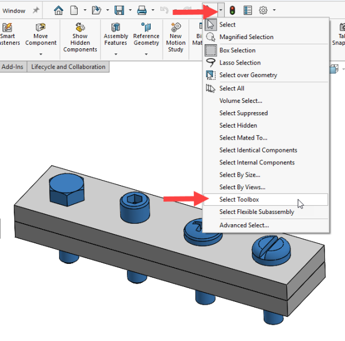Image resolution: width=345 pixels, height=341 pixels.
Task: Open the Window menu
Action: [x=14, y=10]
